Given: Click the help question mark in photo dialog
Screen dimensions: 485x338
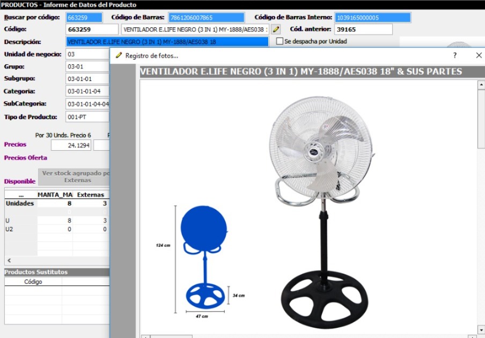Looking at the screenshot, I should pos(455,56).
